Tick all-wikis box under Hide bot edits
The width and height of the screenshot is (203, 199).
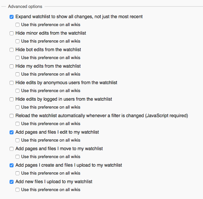17,58
